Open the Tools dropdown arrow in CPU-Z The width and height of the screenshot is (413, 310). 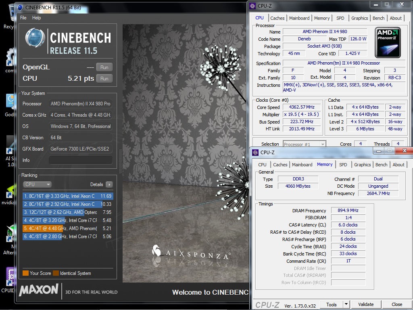coord(346,304)
